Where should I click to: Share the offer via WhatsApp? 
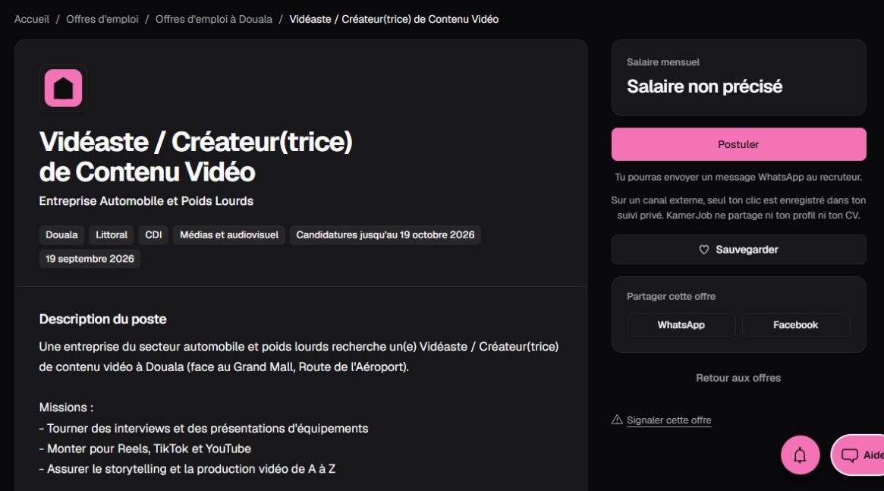point(681,326)
